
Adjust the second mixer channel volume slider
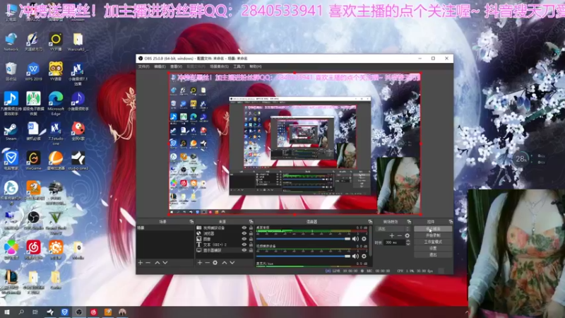303,256
